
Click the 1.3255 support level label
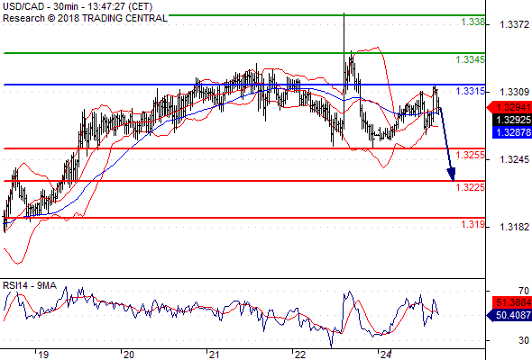[471, 155]
